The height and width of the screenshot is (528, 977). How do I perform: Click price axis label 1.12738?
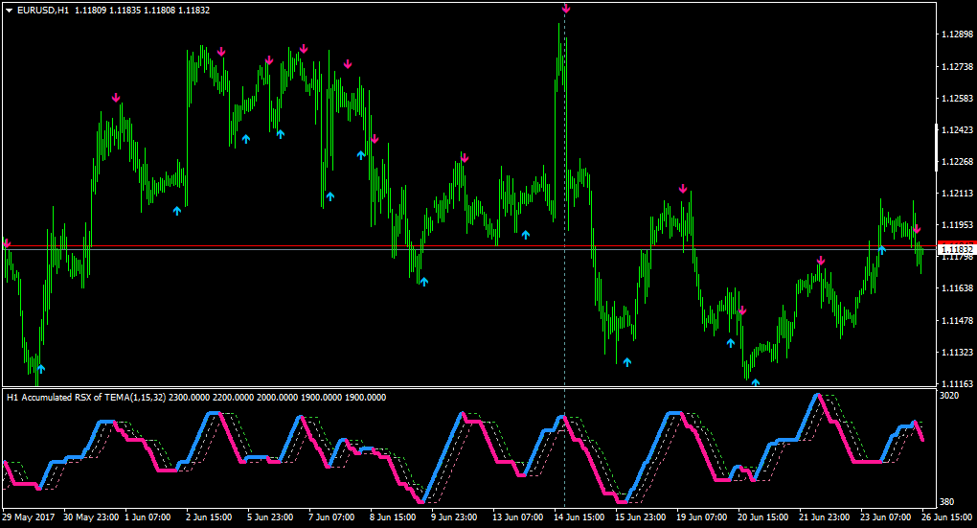[957, 67]
